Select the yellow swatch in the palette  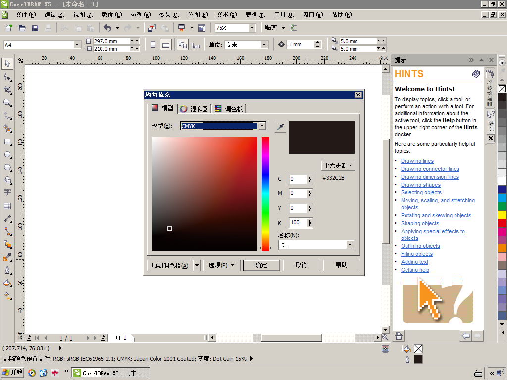coord(502,214)
